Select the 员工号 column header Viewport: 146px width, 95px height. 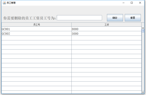(x=36, y=25)
